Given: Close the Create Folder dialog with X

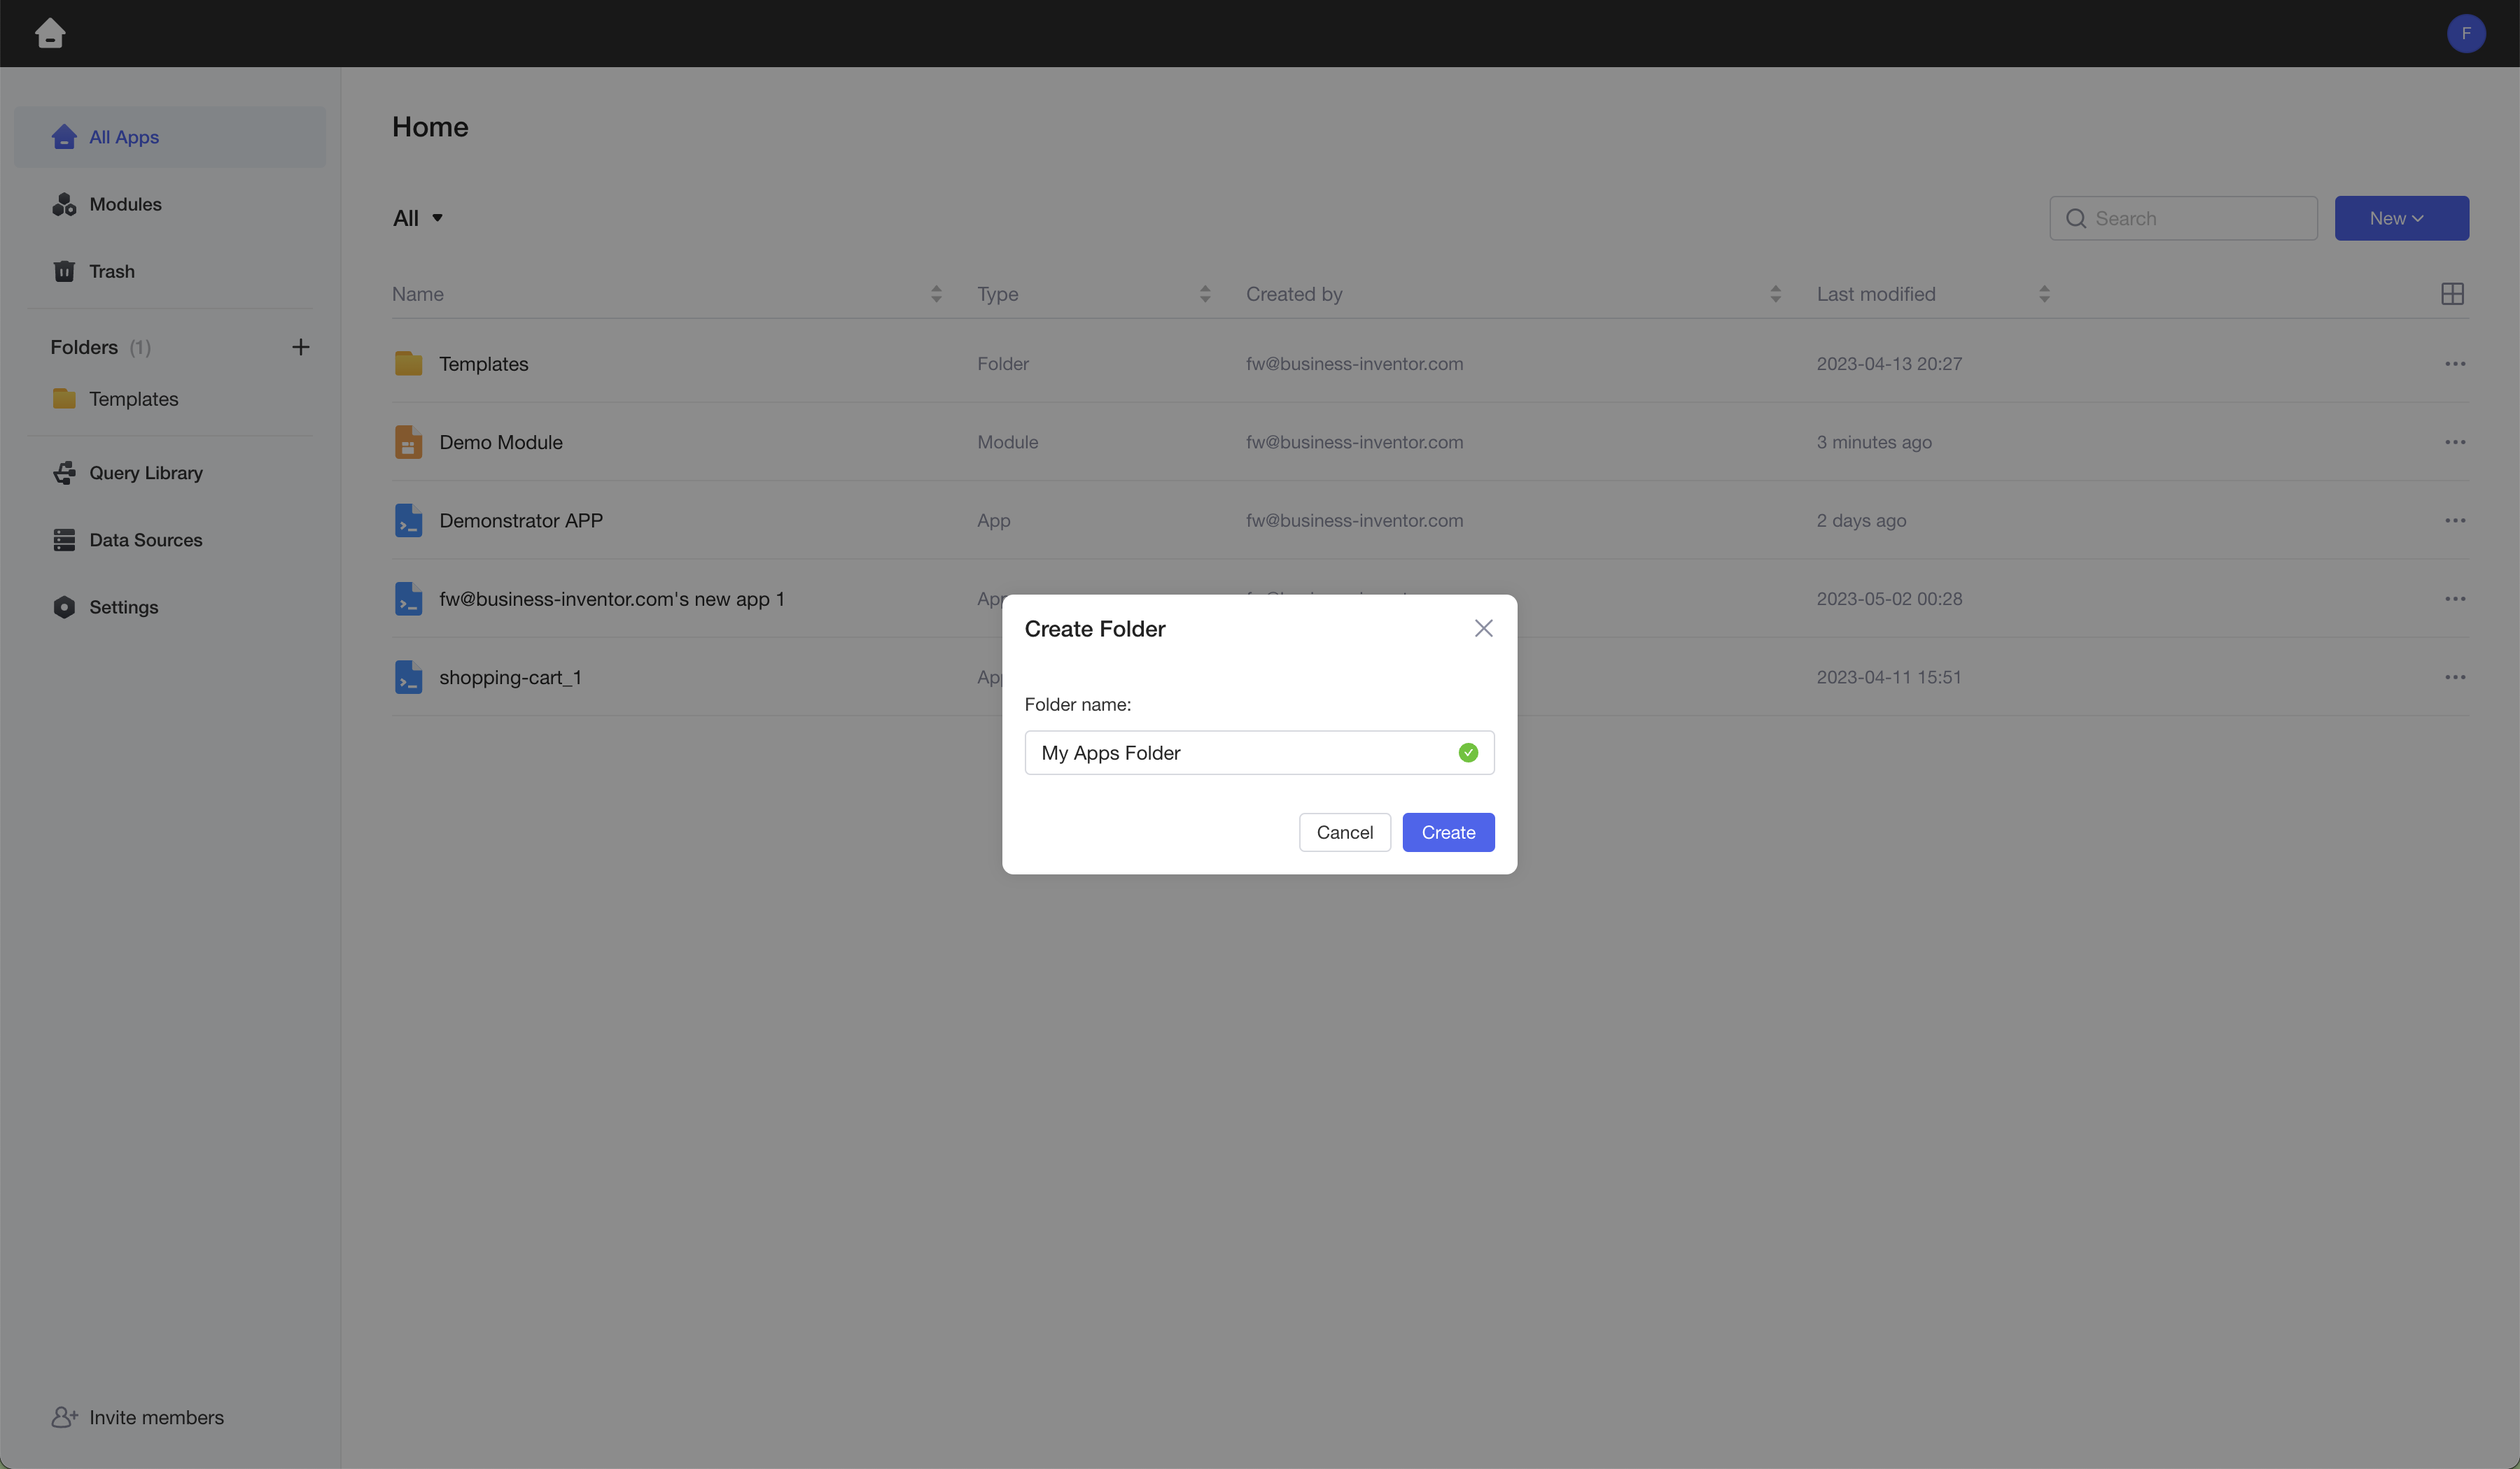Looking at the screenshot, I should pos(1483,627).
